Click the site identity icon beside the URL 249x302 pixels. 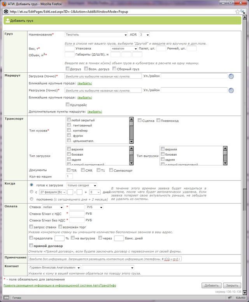6,12
